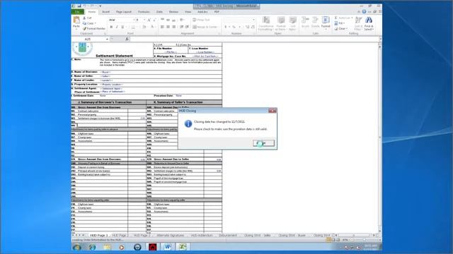
Task: Expand the Fill dropdown in Editing group
Action: coord(344,23)
